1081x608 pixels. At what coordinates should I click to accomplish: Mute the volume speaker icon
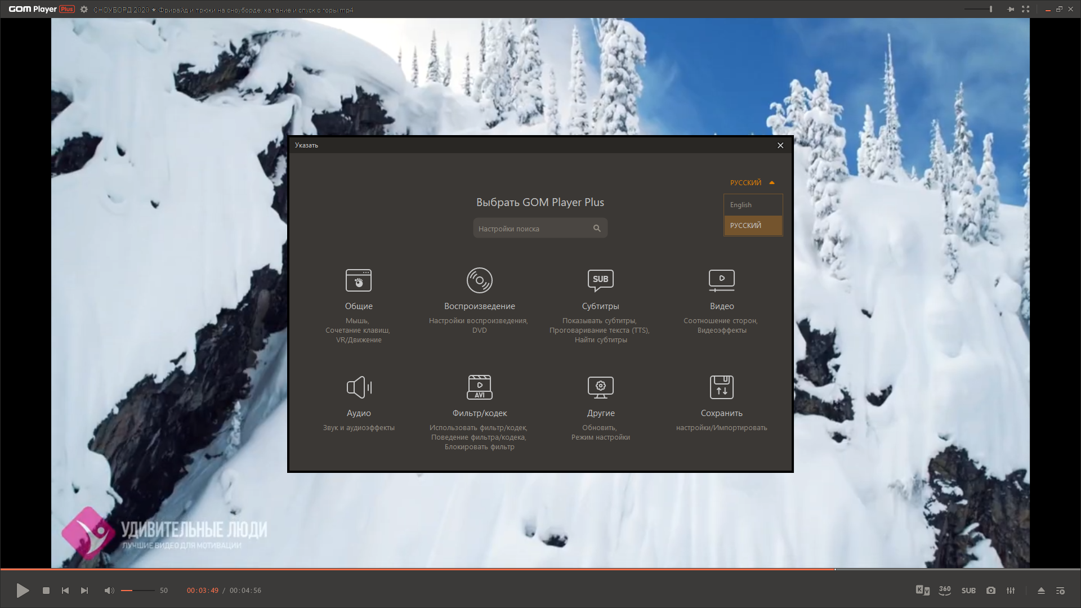pos(109,591)
